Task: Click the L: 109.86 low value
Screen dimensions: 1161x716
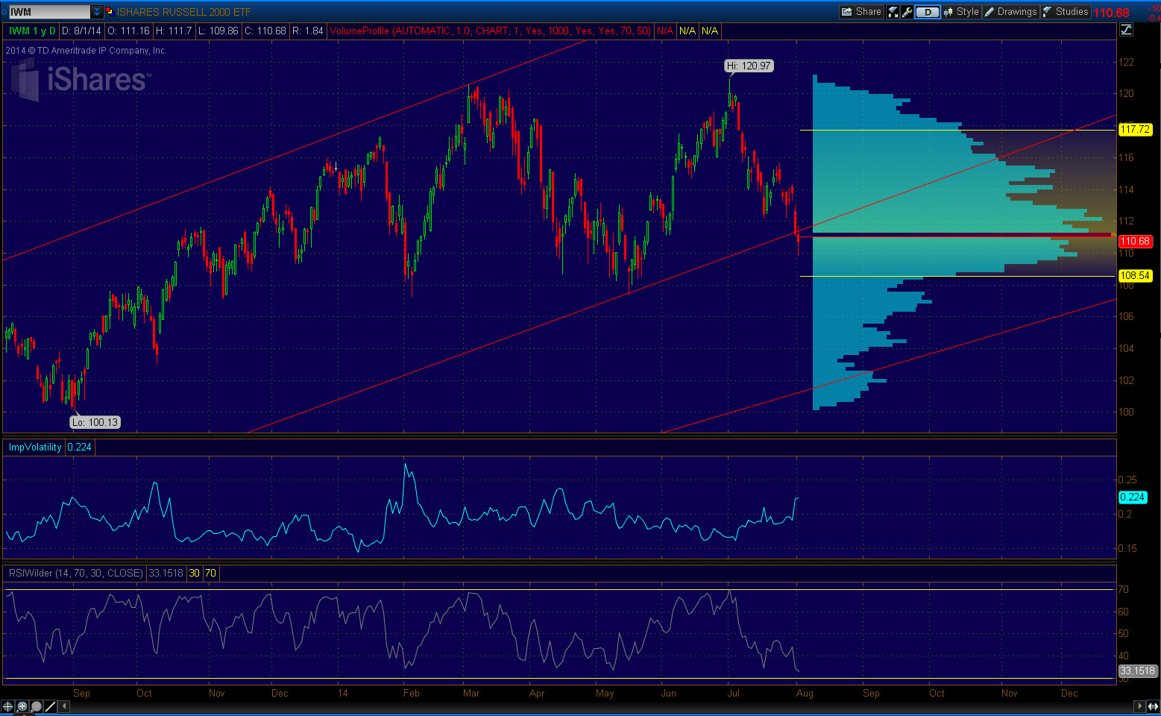Action: [218, 31]
